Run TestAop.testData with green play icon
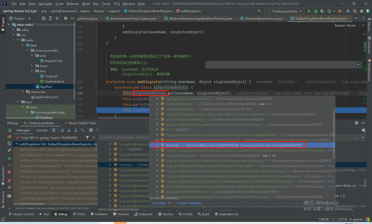372x224 pixels. tap(309, 11)
